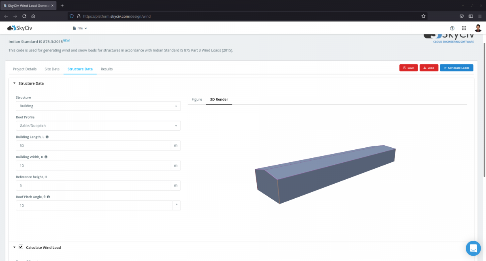Bookmark the page with the star icon
This screenshot has height=261, width=486.
pos(423,16)
